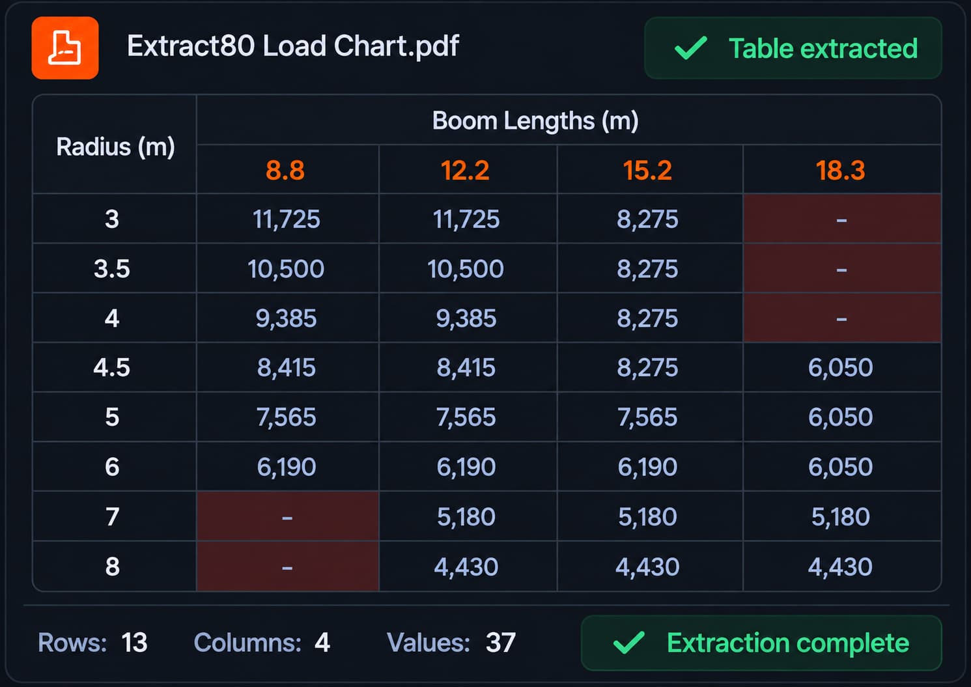Select 11,725 in the 8.8 column, radius 3
This screenshot has height=687, width=971.
tap(287, 219)
